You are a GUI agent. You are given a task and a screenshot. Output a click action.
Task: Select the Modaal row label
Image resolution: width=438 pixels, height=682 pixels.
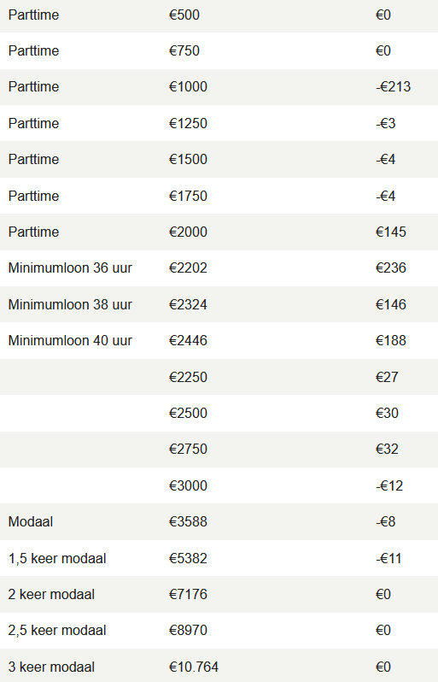(31, 521)
